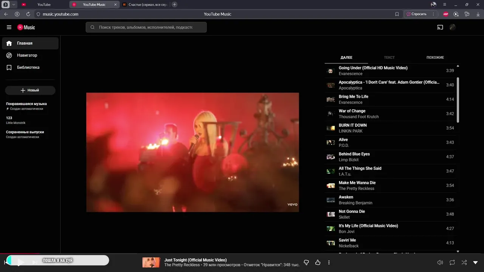This screenshot has width=484, height=272.
Task: Click the site protection shield icon
Action: (38, 14)
